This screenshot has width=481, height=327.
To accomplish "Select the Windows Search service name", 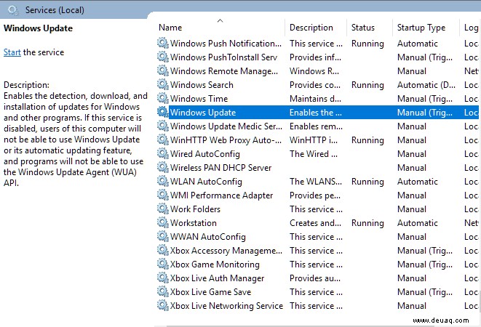I will (202, 85).
